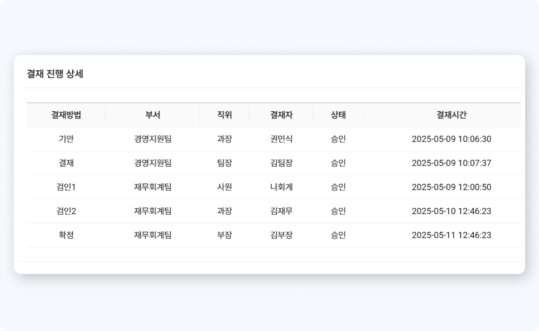539x331 pixels.
Task: Click approver name 김재무
Action: 281,211
